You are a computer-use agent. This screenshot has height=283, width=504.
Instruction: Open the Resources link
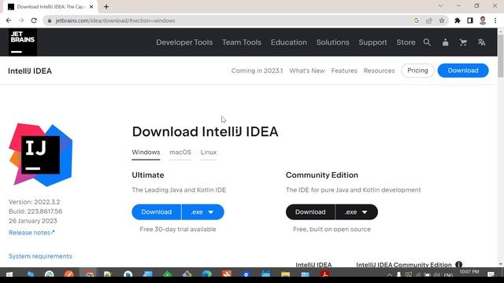click(x=379, y=71)
